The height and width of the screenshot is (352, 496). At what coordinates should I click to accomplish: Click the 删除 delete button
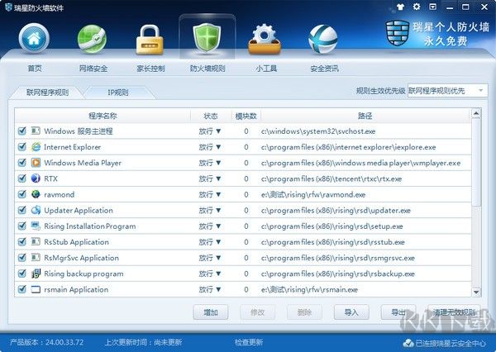304,312
